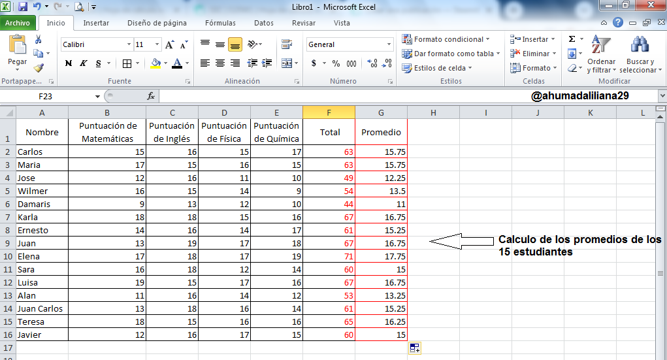Open the Name Box dropdown arrow
This screenshot has width=667, height=360.
click(x=97, y=97)
